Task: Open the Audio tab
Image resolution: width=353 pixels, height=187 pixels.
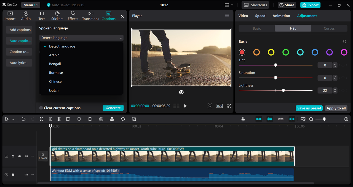Action: point(26,16)
